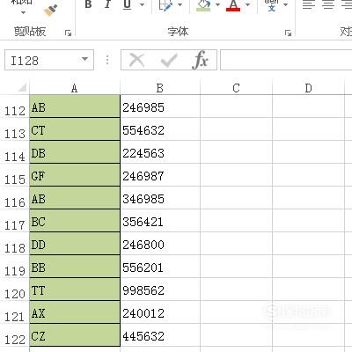352x352 pixels.
Task: Open fill color dropdown arrow
Action: click(x=217, y=4)
